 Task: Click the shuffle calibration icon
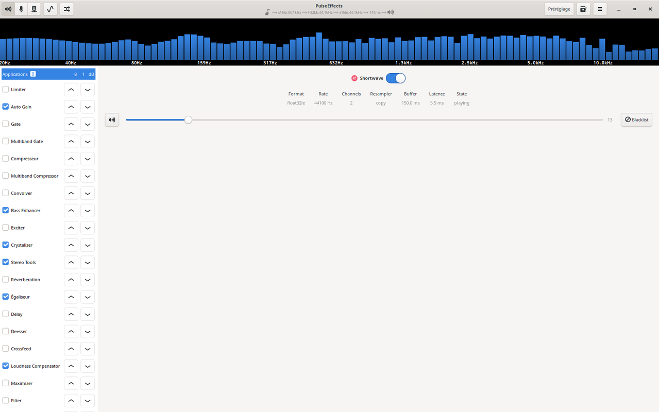click(67, 9)
